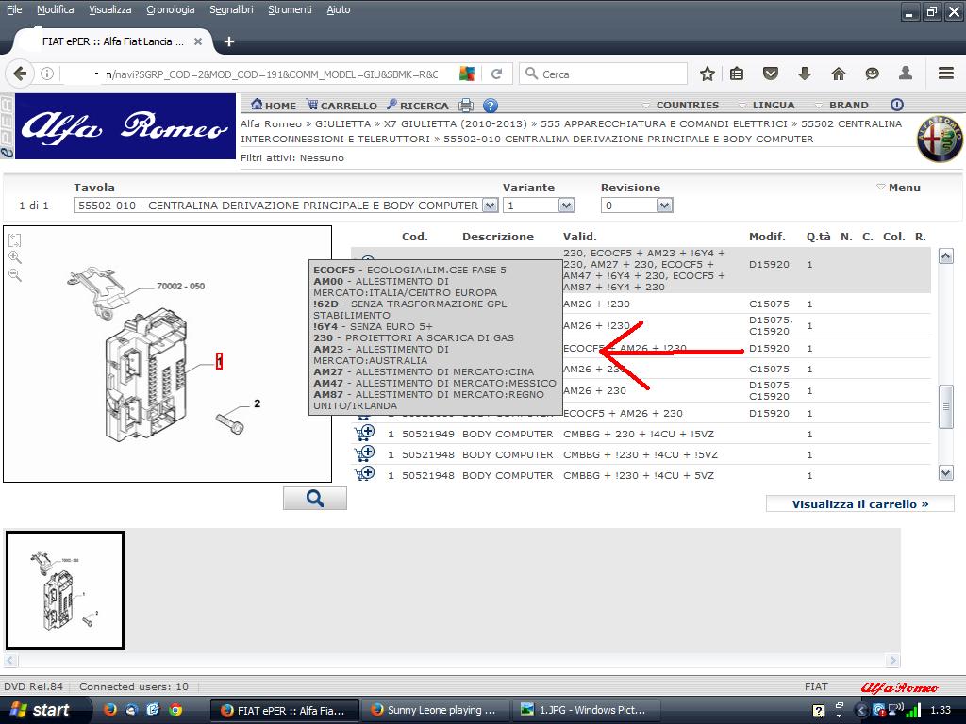966x724 pixels.
Task: Launch Firefox from the quick launch bar
Action: click(109, 710)
